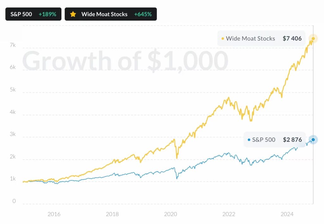Select 2018 on the time axis

[112, 214]
